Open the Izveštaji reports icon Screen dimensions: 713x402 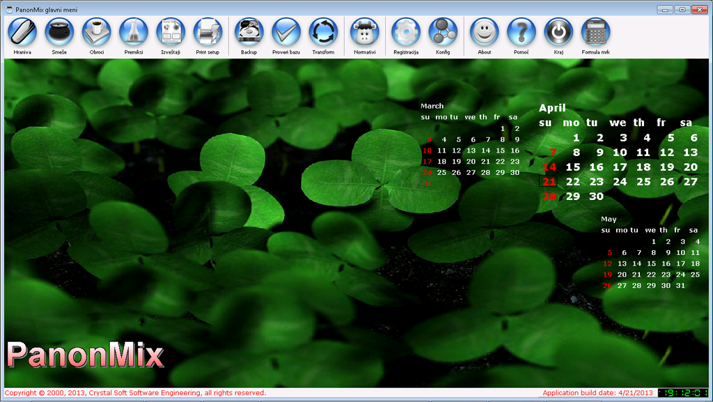[x=171, y=32]
